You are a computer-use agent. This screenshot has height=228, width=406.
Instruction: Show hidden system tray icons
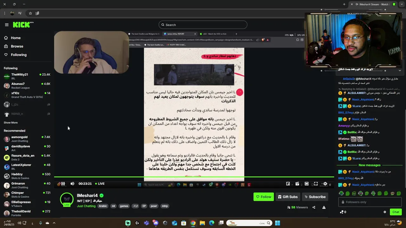pyautogui.click(x=54, y=223)
